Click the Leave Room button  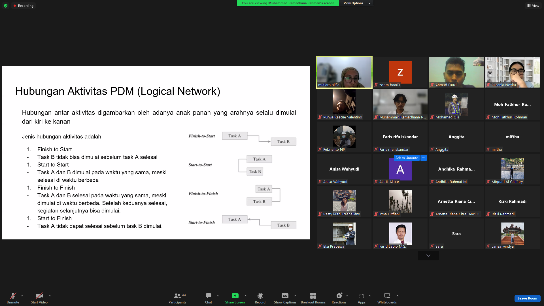click(x=527, y=298)
